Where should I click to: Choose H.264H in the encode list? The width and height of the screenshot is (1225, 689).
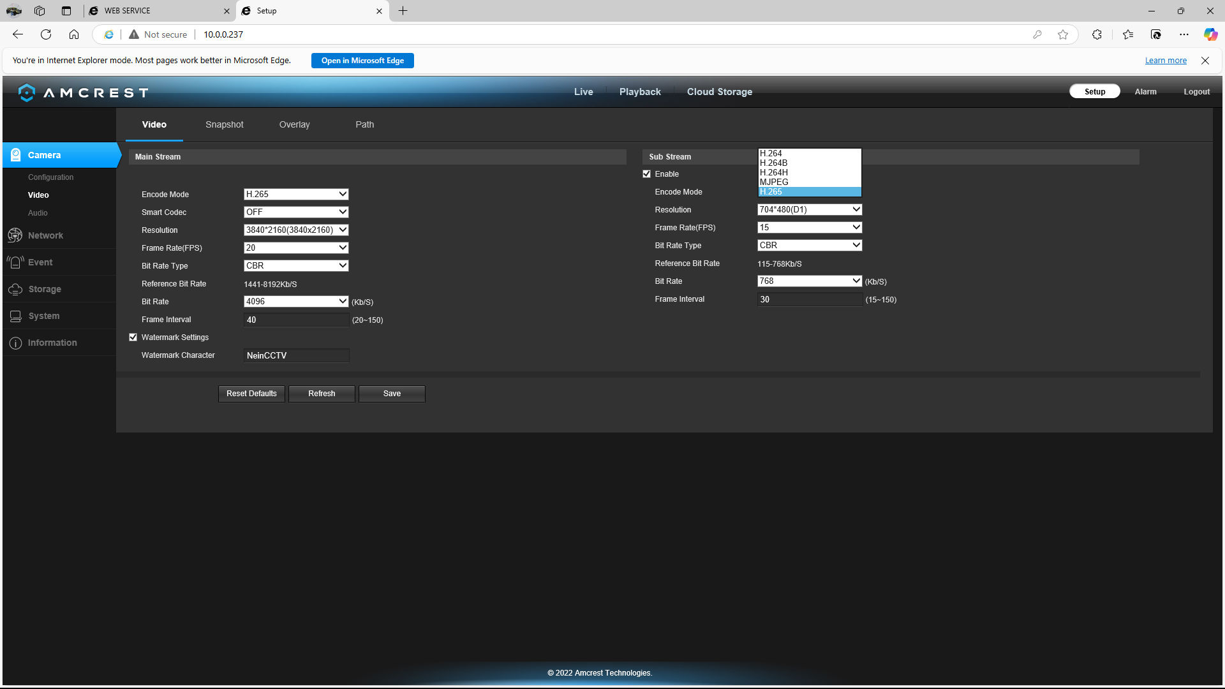coord(810,173)
